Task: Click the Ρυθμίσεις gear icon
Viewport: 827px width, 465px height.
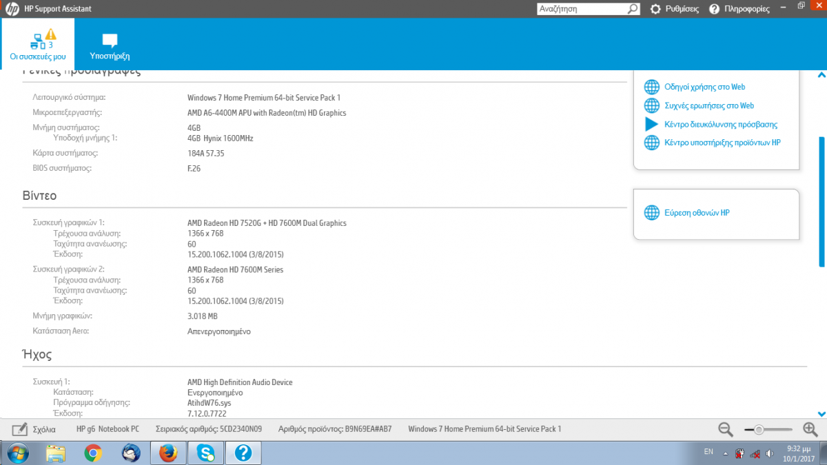Action: coord(656,9)
